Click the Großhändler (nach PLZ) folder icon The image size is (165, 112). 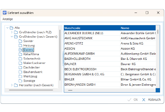point(16,32)
